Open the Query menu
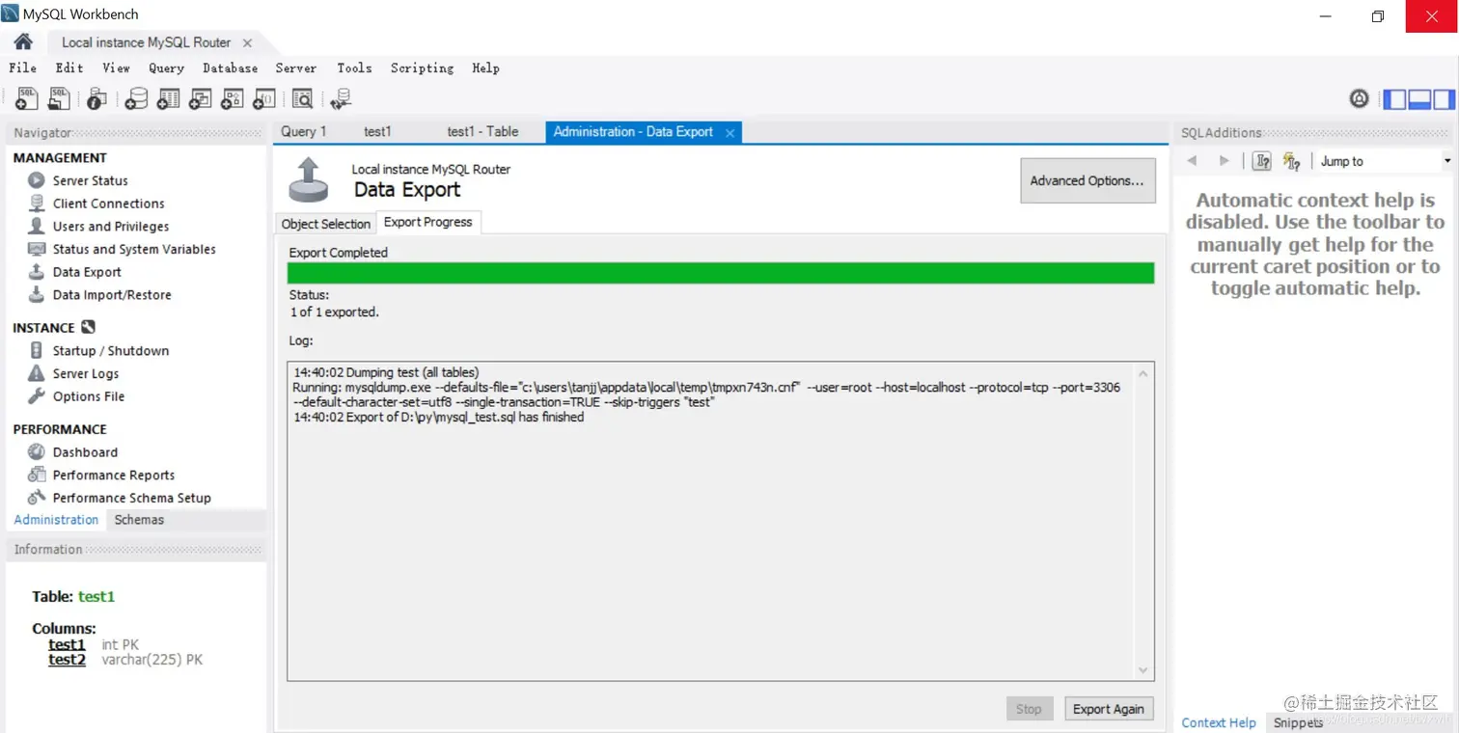1459x733 pixels. coord(166,68)
